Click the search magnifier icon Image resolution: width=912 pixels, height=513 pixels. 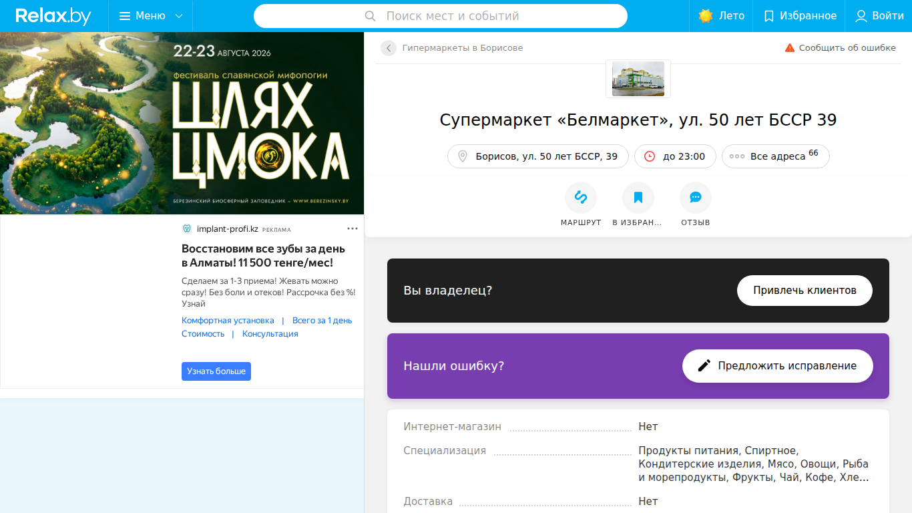pos(371,16)
